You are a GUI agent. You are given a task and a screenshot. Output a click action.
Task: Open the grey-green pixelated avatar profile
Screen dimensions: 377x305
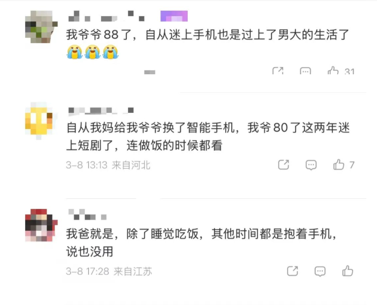coord(41,27)
